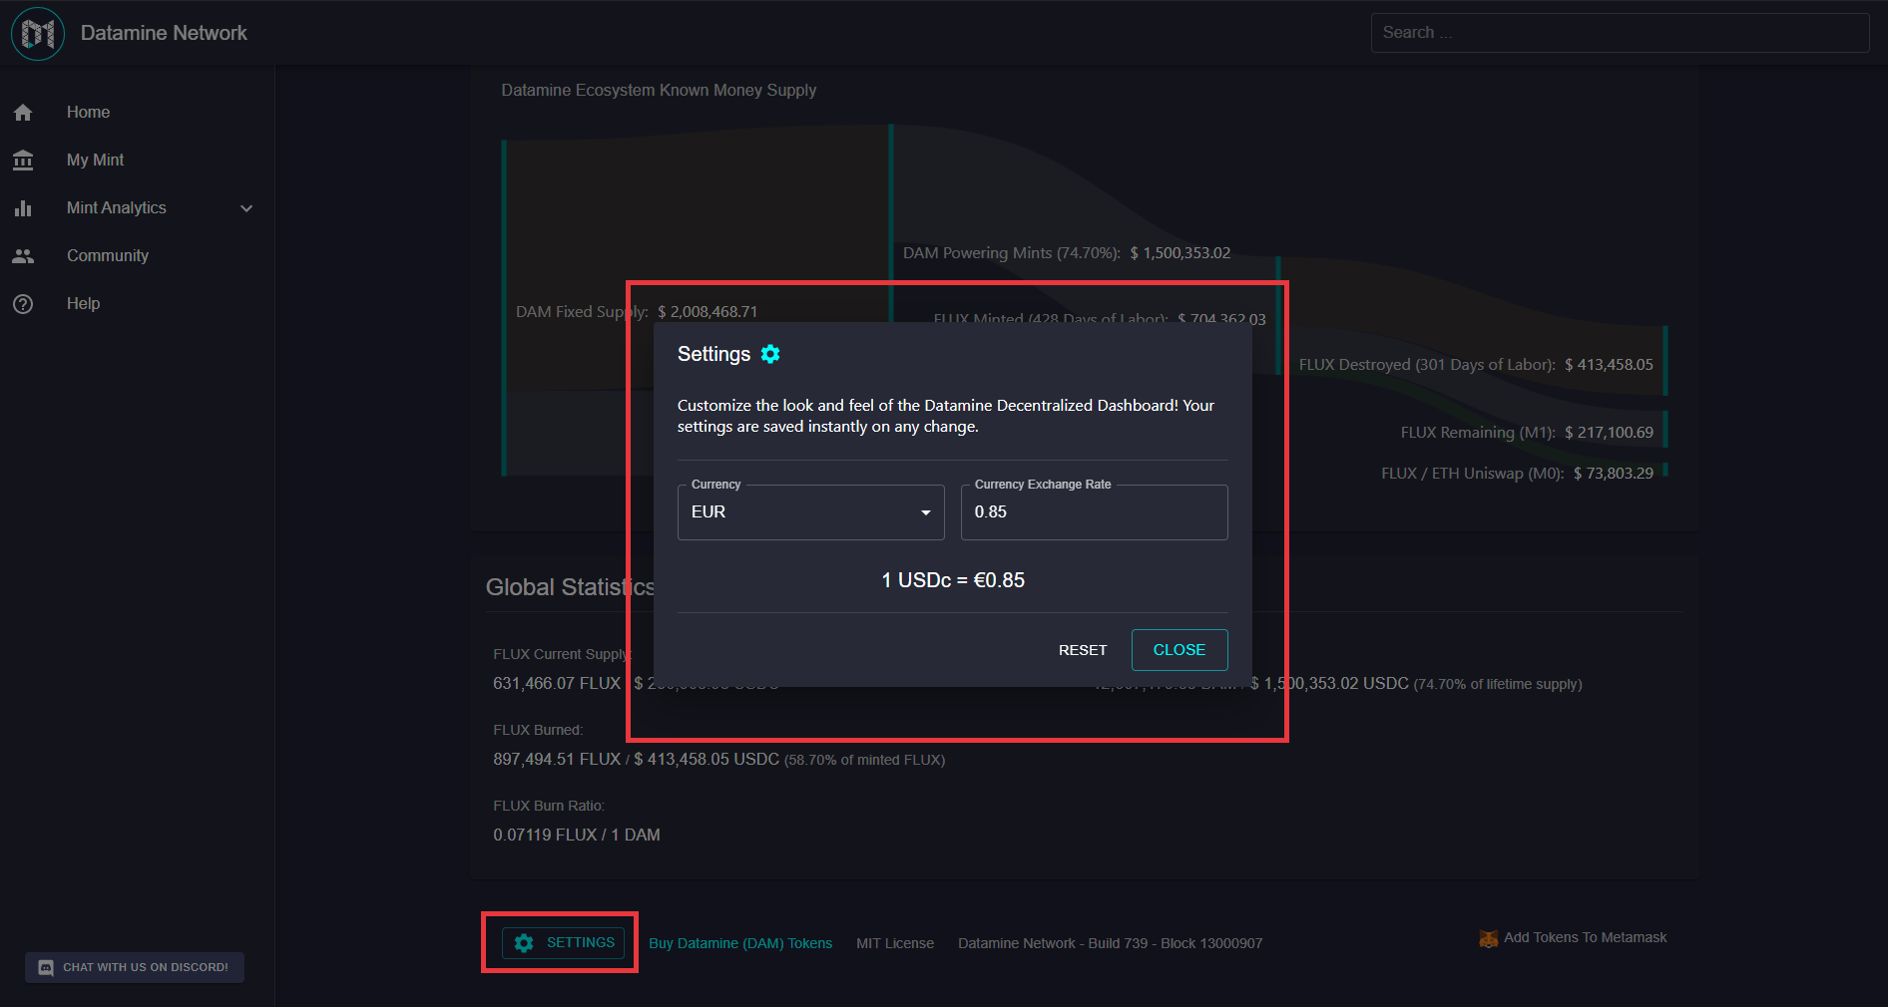Close the Settings dialog

point(1180,650)
